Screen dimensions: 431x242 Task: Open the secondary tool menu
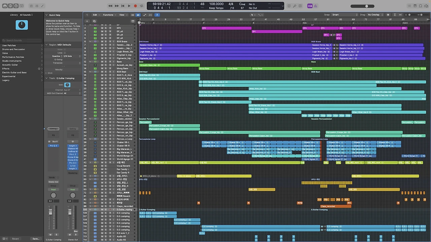260,15
